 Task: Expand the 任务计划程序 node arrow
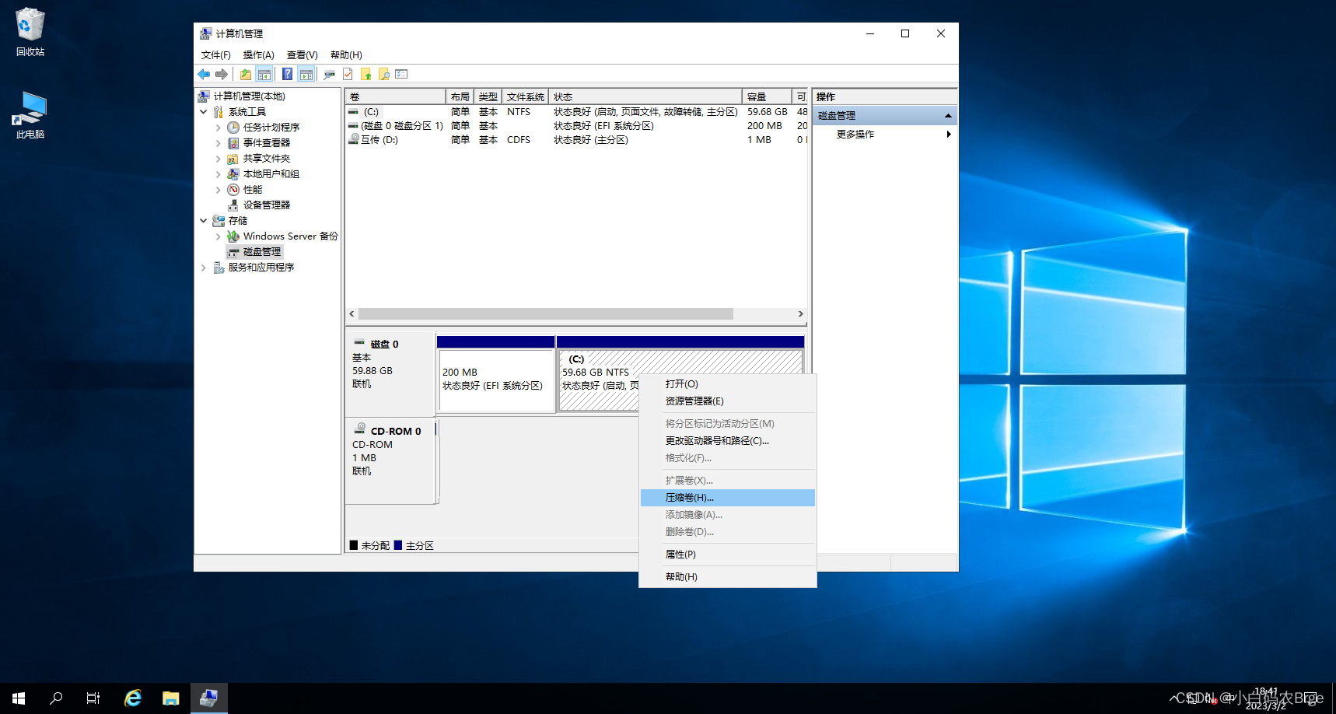tap(219, 128)
